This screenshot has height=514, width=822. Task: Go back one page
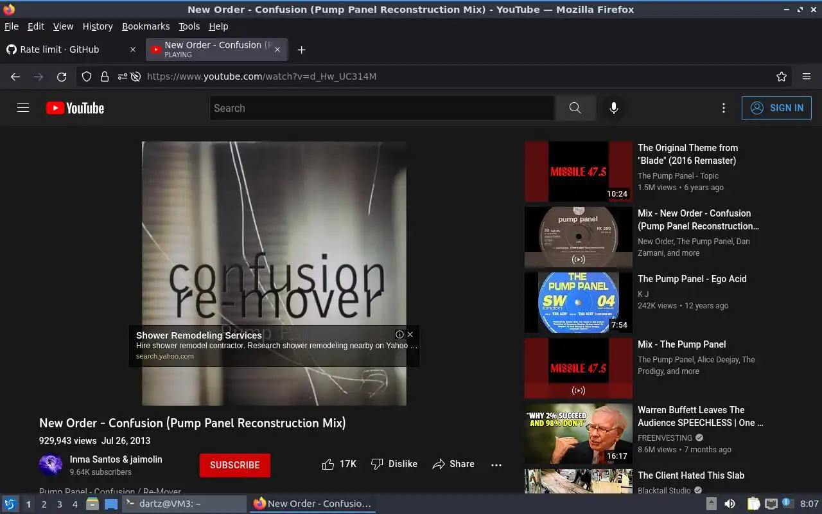15,76
